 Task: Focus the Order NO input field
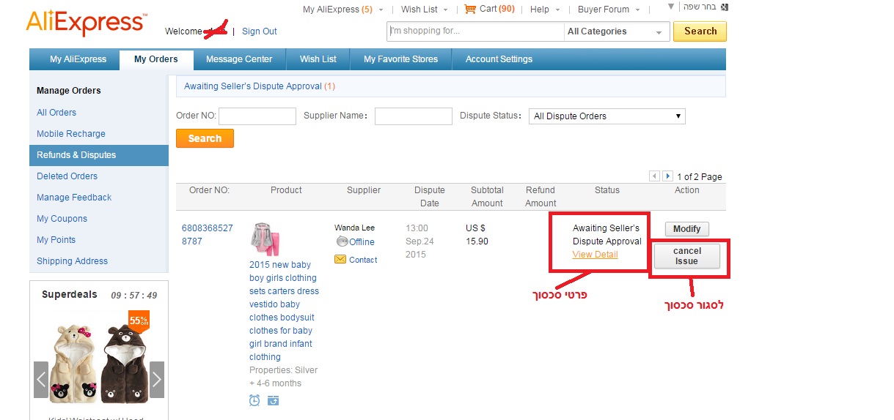pyautogui.click(x=257, y=116)
